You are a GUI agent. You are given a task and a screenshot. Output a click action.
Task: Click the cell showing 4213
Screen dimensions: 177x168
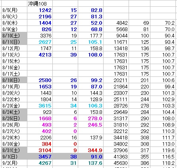[x=40, y=55]
